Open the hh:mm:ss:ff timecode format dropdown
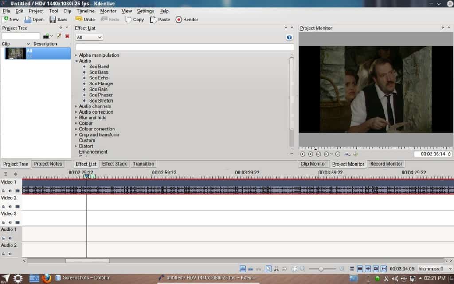 pyautogui.click(x=434, y=269)
